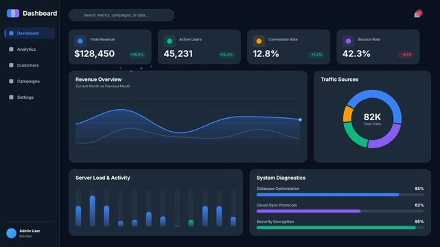
Task: Open Settings in the sidebar
Action: pyautogui.click(x=30, y=97)
